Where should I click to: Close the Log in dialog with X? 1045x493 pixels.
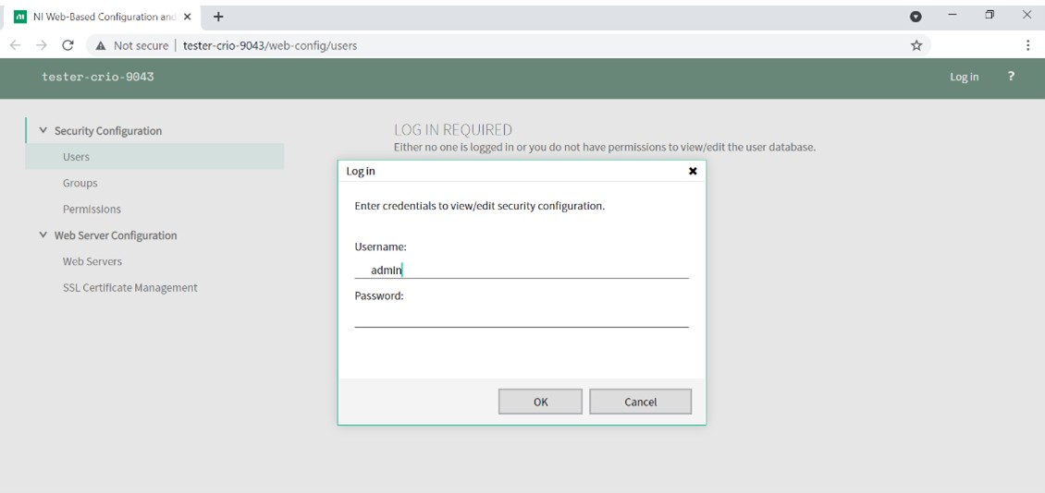click(693, 171)
